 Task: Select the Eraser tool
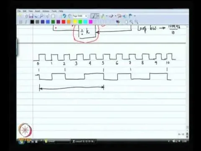point(111,16)
